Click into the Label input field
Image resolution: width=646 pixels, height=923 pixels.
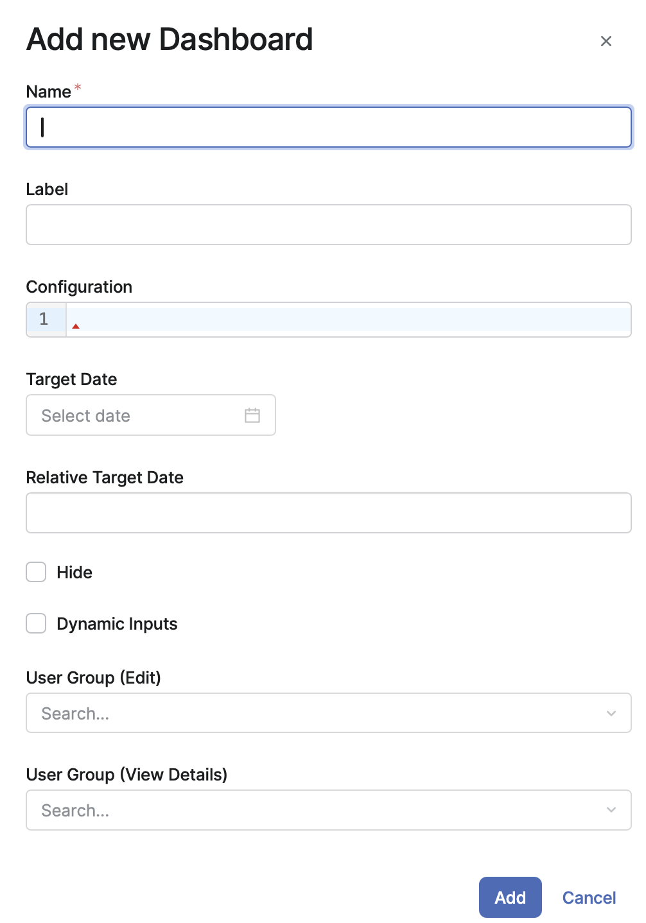pos(328,225)
